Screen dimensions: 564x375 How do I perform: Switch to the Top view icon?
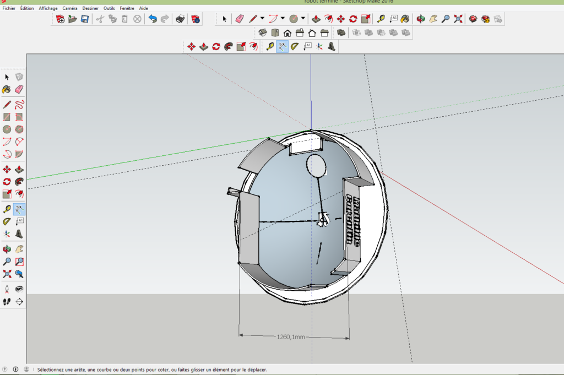[275, 33]
